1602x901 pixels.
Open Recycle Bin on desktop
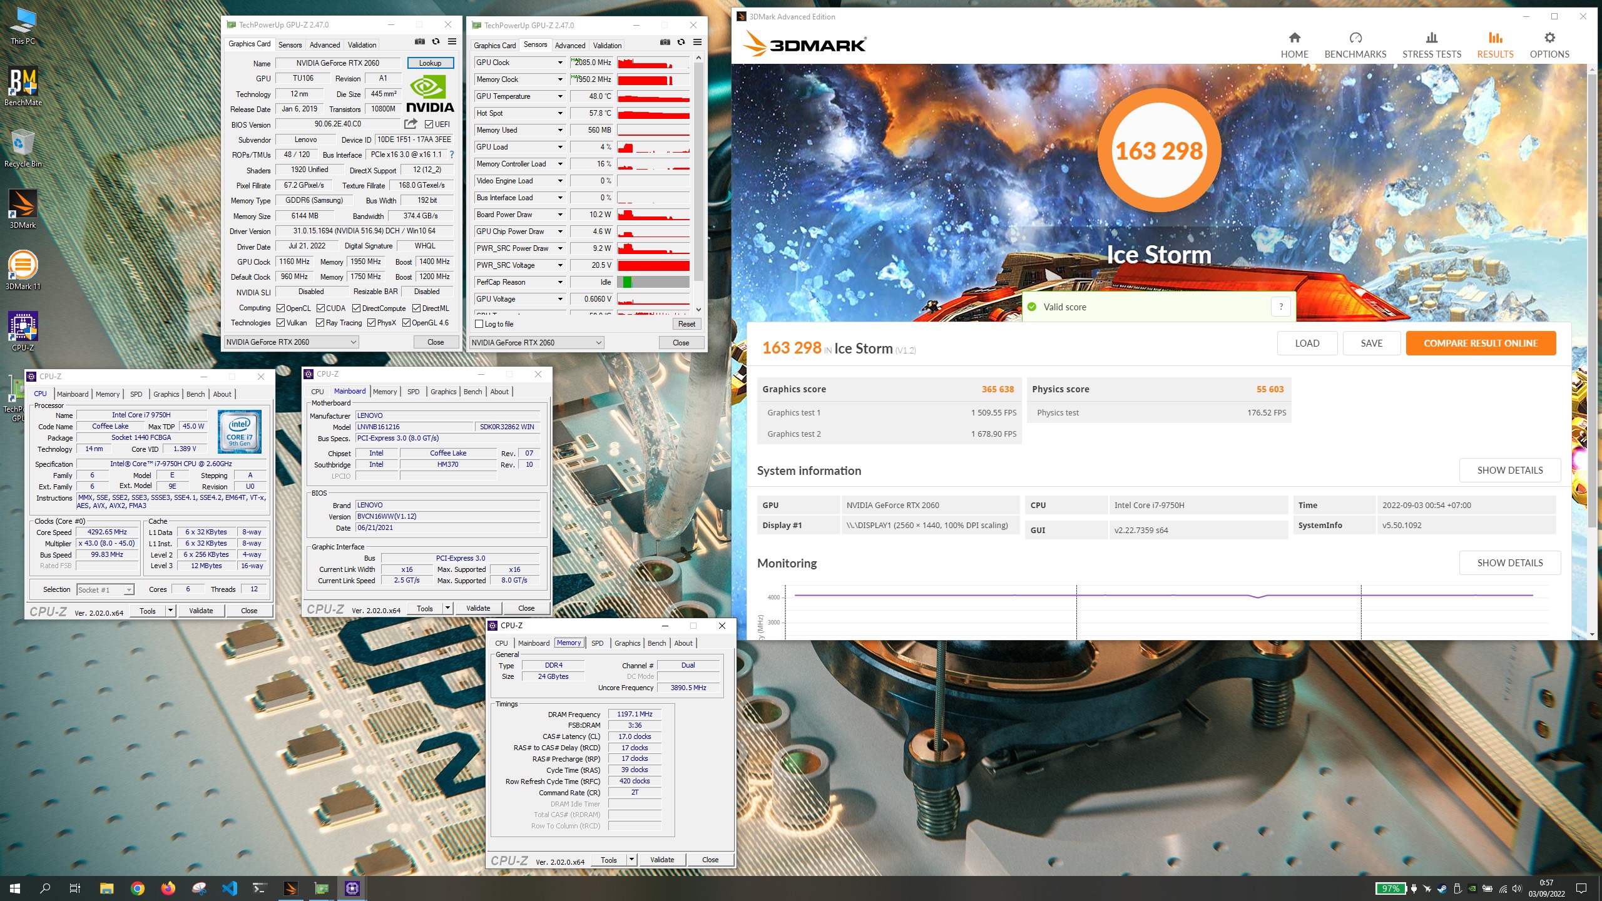(23, 148)
